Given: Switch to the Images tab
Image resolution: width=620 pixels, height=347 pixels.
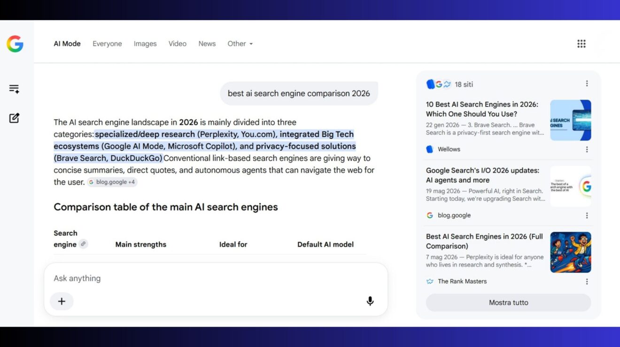Looking at the screenshot, I should coord(145,44).
